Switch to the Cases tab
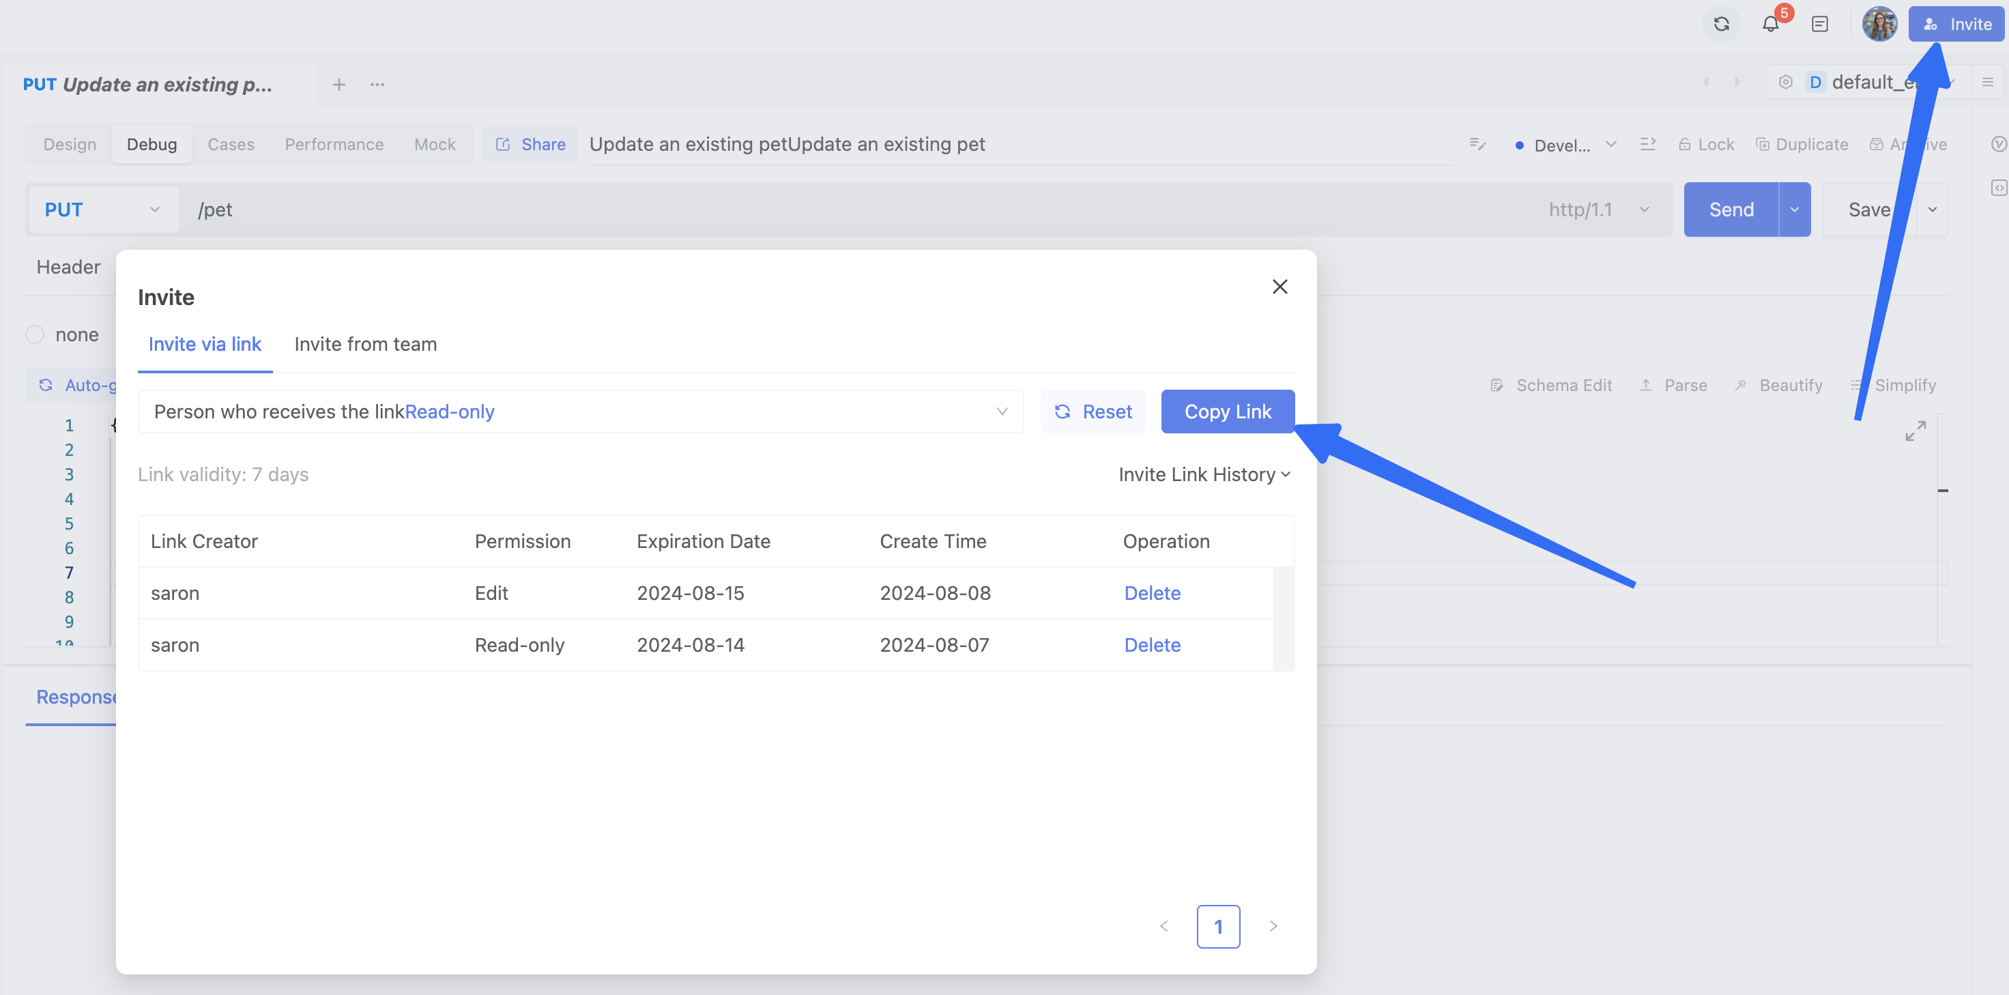This screenshot has height=995, width=2009. tap(231, 144)
